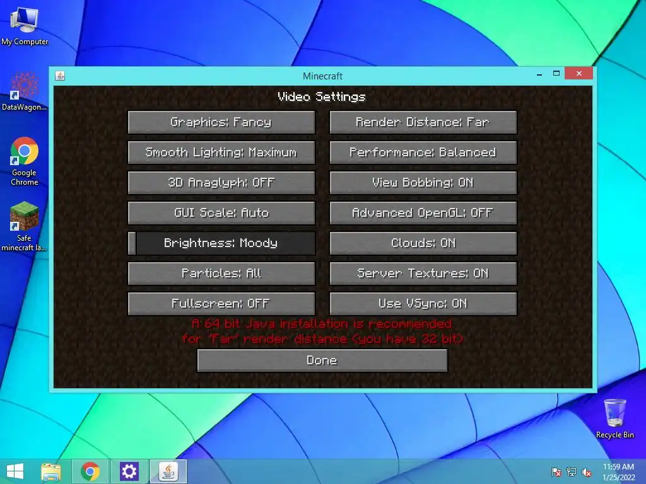Open the gear settings taskbar app
This screenshot has width=646, height=484.
(129, 471)
